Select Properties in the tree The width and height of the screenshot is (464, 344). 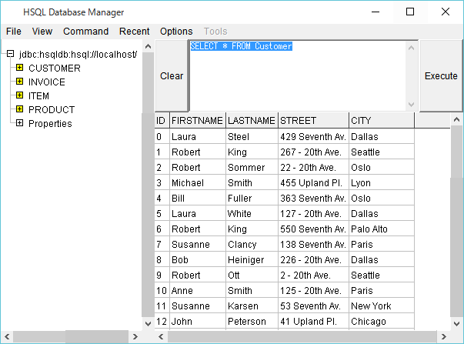pos(50,123)
